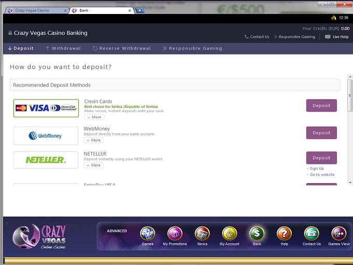Screen dimensions: 353x265
Task: Expand More under WebMoney
Action: point(93,141)
